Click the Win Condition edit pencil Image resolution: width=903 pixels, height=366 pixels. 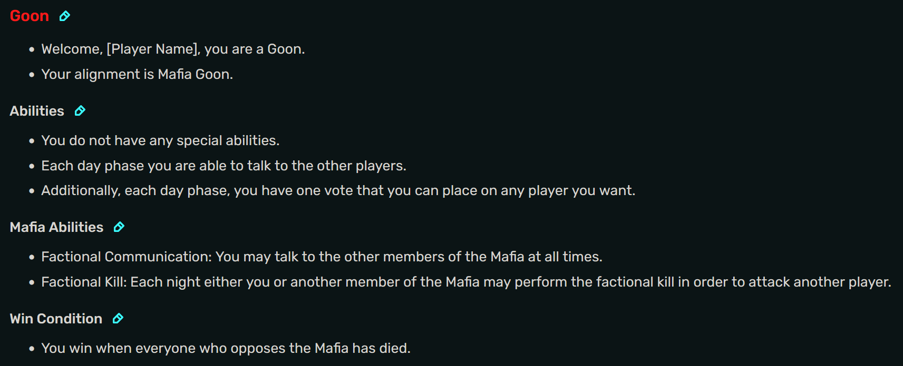[x=118, y=319]
